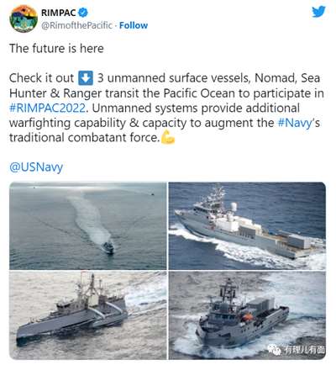Image resolution: width=336 pixels, height=365 pixels.
Task: Click the down arrow emoji
Action: coord(86,78)
